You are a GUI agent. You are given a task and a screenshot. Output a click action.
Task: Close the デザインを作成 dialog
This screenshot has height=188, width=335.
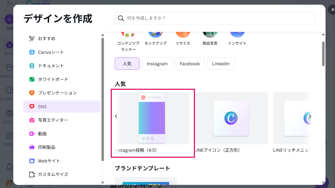[x=332, y=10]
